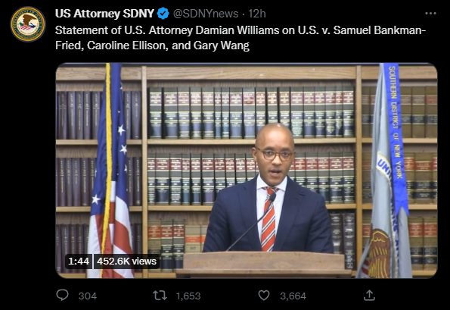Click the tweet text about Bankman-Fried
Image resolution: width=450 pixels, height=310 pixels.
click(x=241, y=38)
